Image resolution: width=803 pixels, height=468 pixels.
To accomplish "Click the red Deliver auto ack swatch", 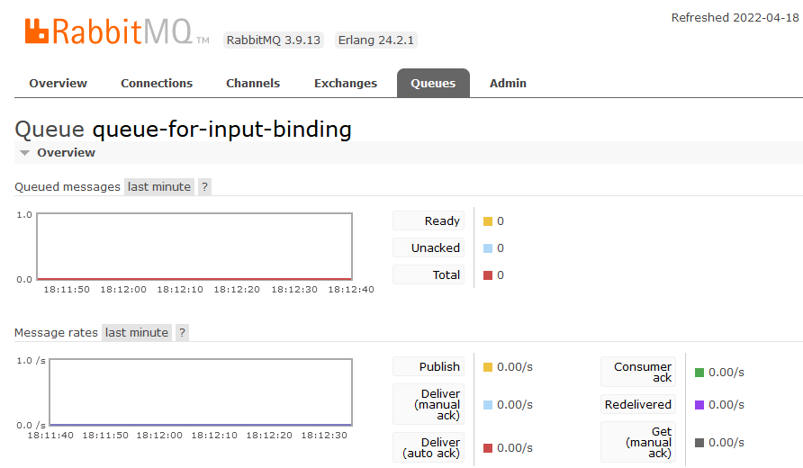I will (488, 448).
